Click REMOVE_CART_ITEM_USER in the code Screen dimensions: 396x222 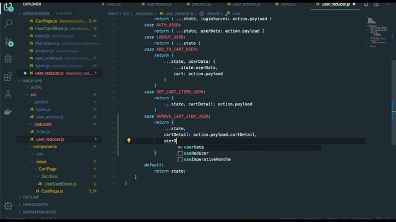click(x=182, y=117)
